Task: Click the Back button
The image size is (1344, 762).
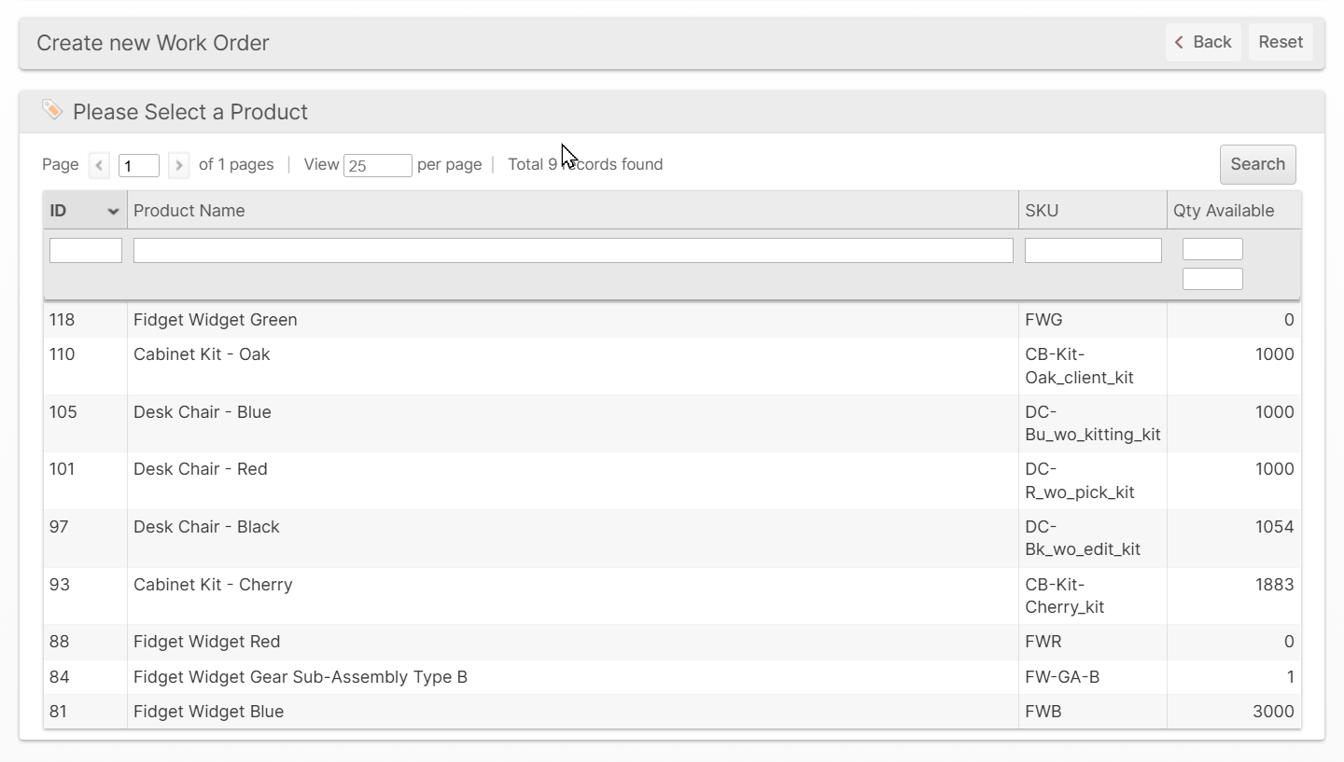Action: [1202, 42]
